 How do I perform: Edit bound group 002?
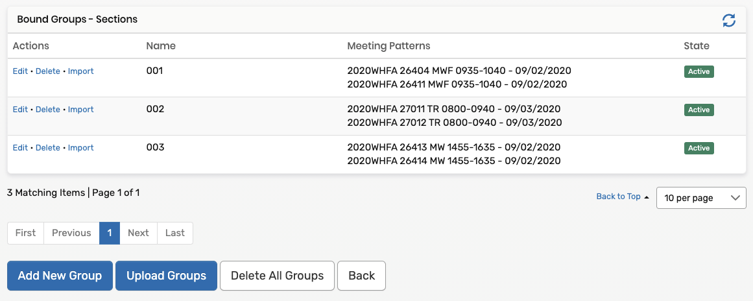(x=20, y=110)
